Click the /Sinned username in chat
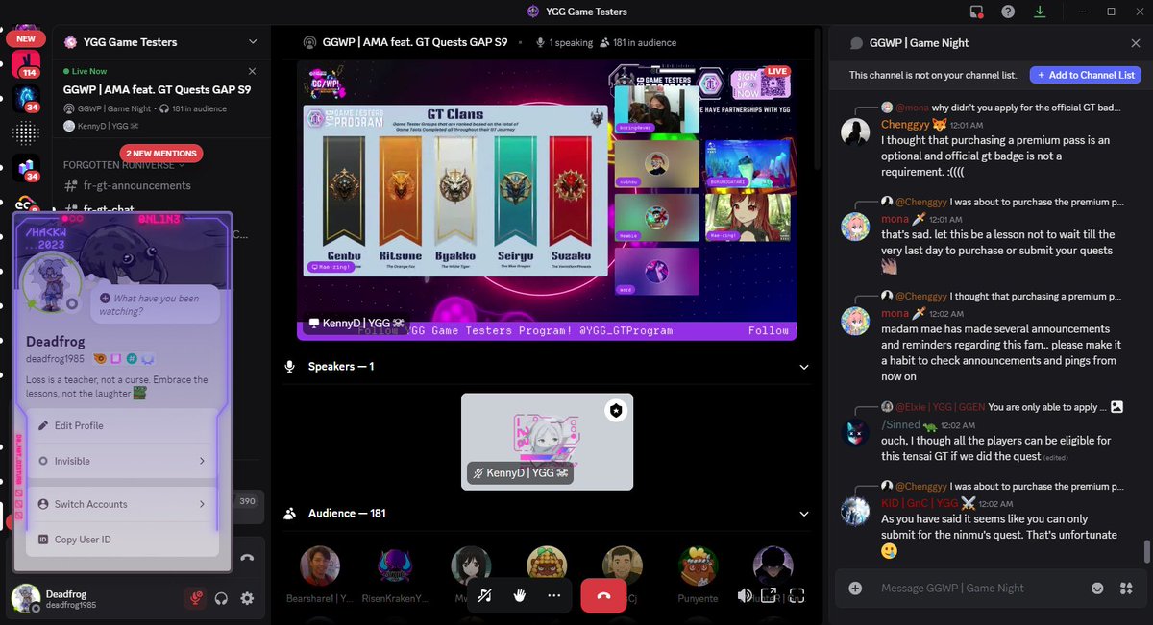Image resolution: width=1153 pixels, height=625 pixels. (x=902, y=424)
